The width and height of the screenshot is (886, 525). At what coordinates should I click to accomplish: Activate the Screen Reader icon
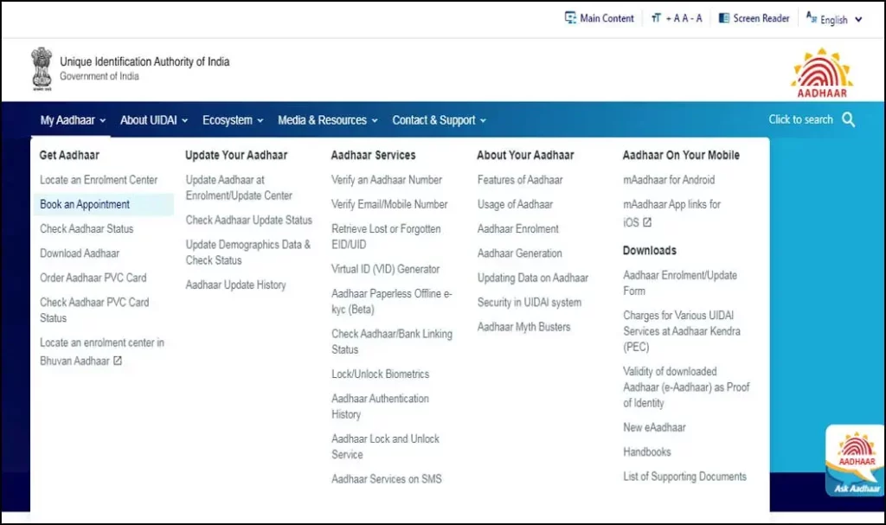click(722, 17)
